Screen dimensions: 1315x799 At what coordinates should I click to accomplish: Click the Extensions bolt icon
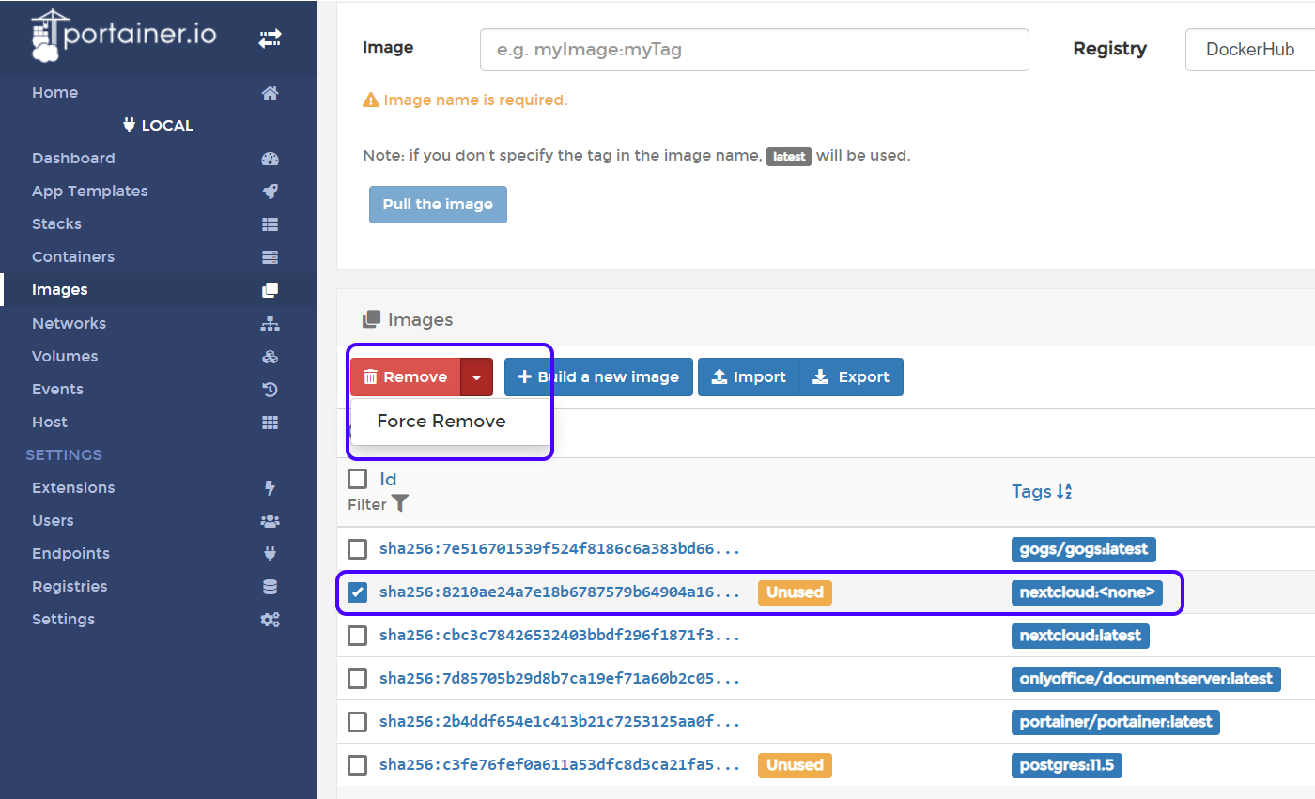pyautogui.click(x=270, y=488)
